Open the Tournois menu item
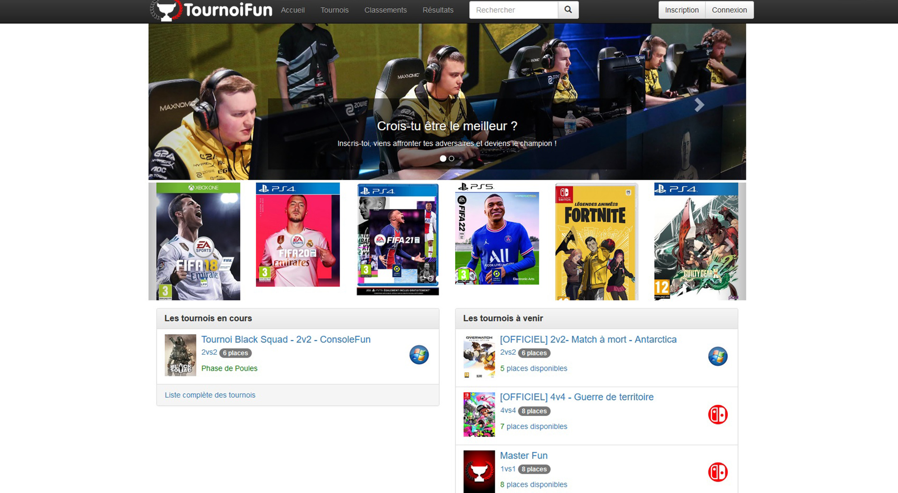Viewport: 898px width, 493px height. pyautogui.click(x=334, y=10)
